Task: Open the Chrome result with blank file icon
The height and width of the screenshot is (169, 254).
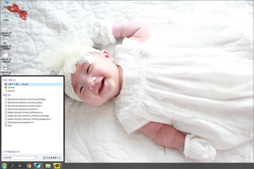Action: (33, 91)
